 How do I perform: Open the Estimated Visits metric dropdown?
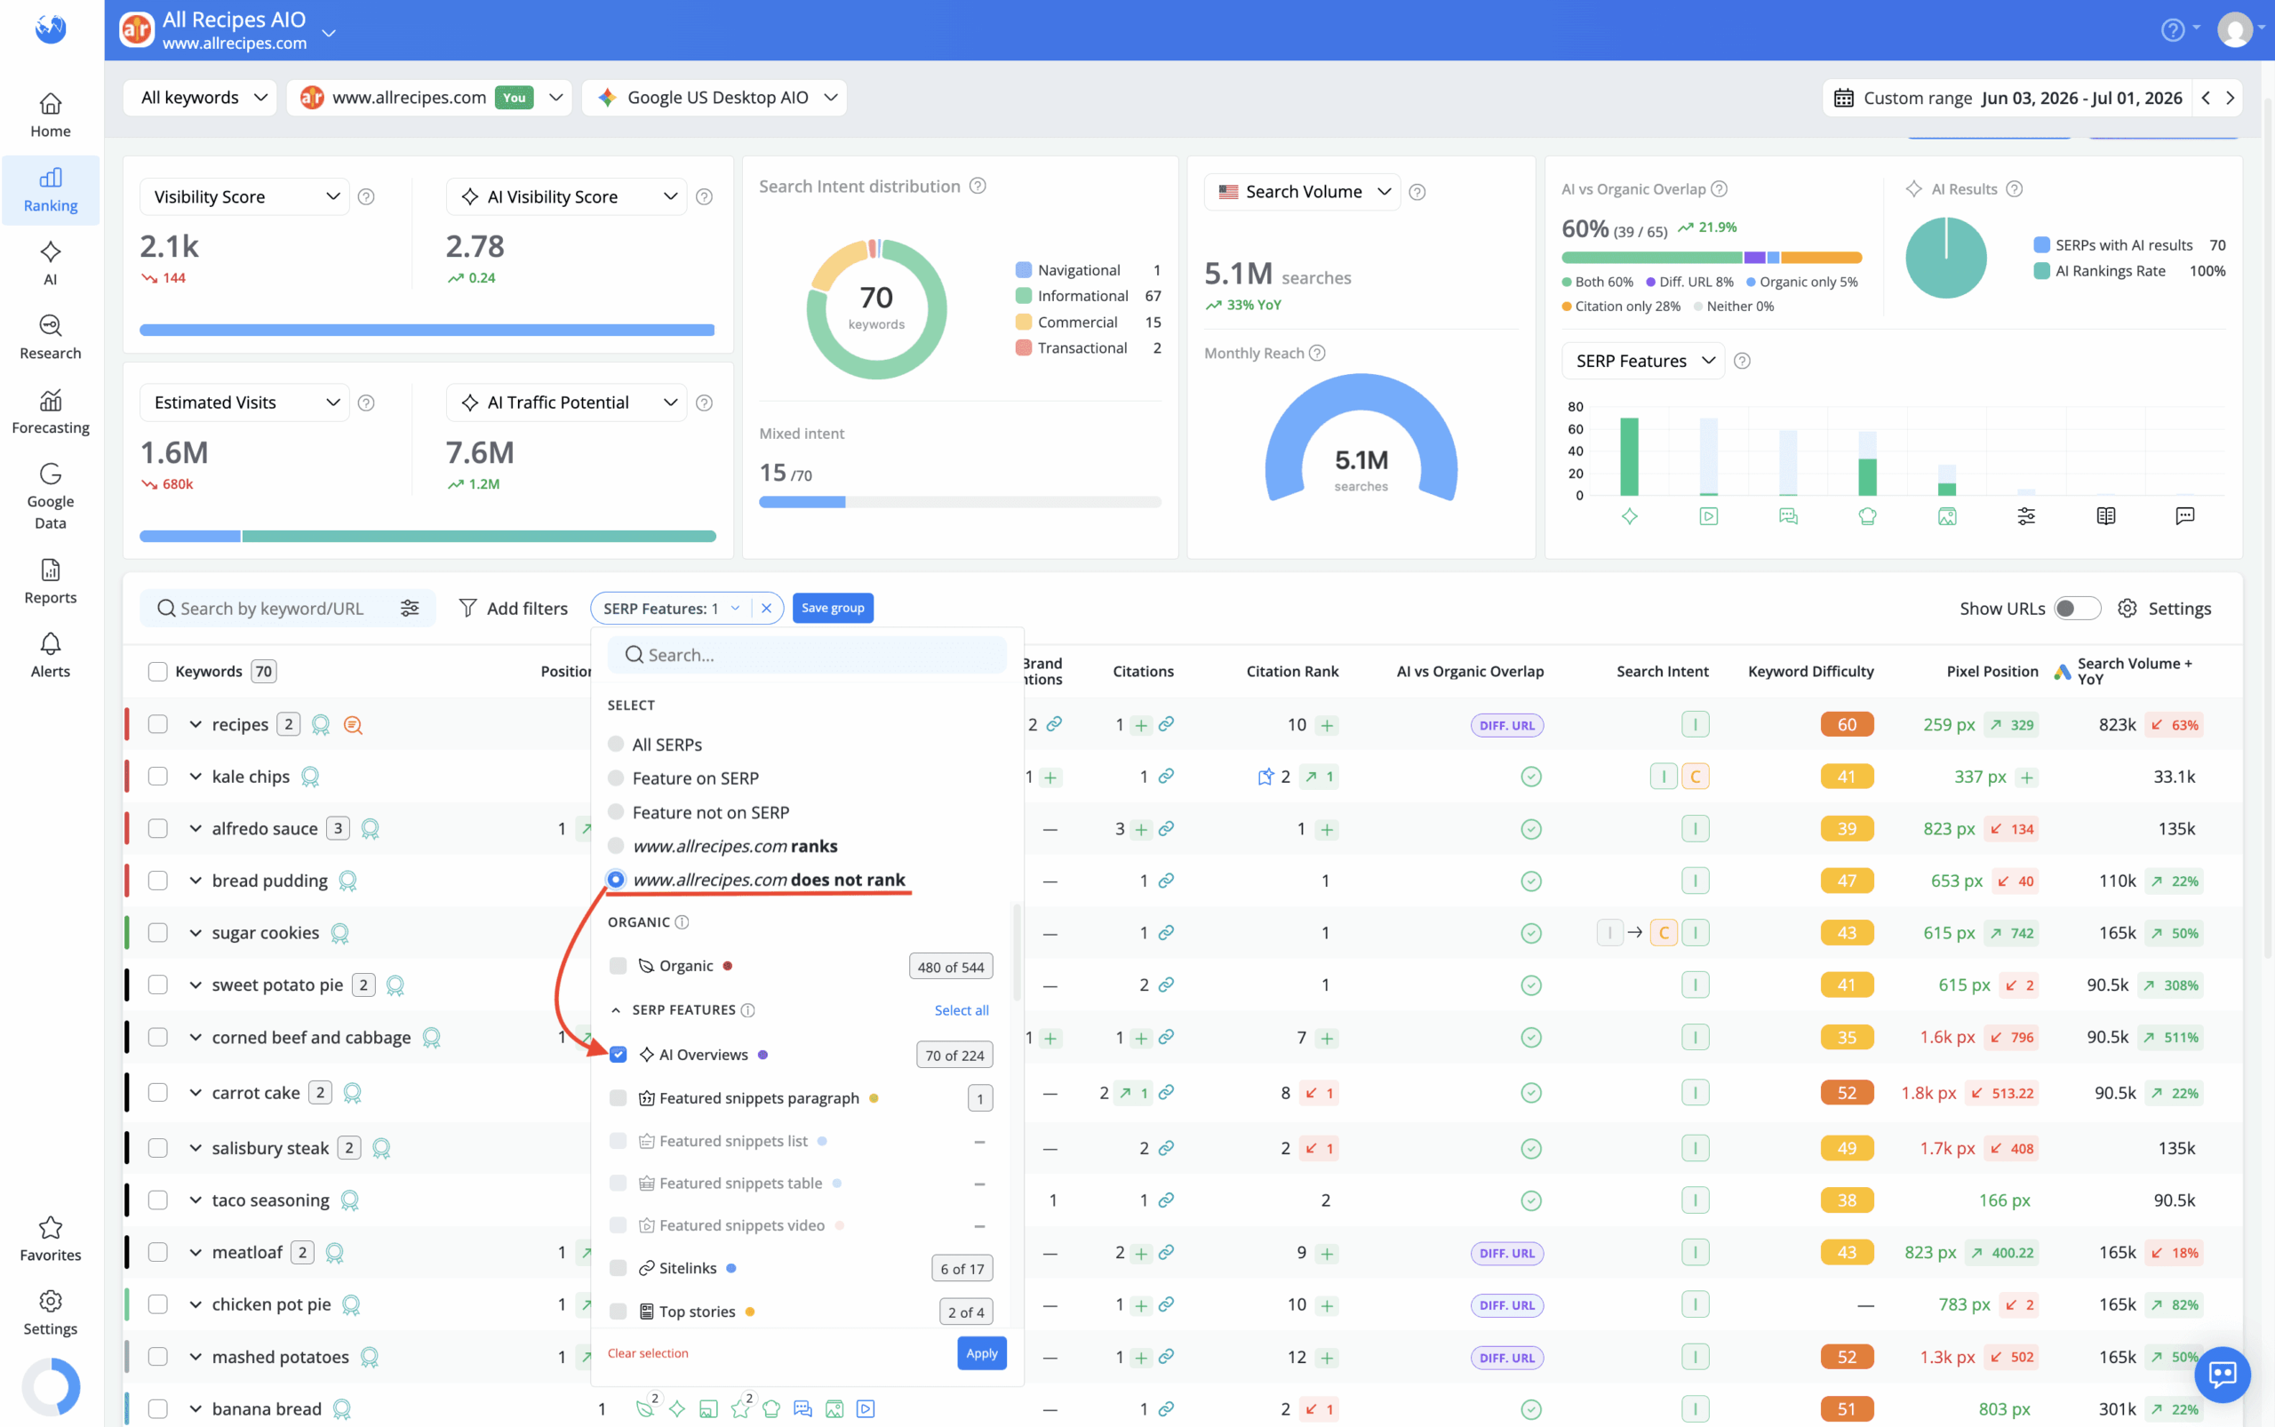(x=244, y=402)
